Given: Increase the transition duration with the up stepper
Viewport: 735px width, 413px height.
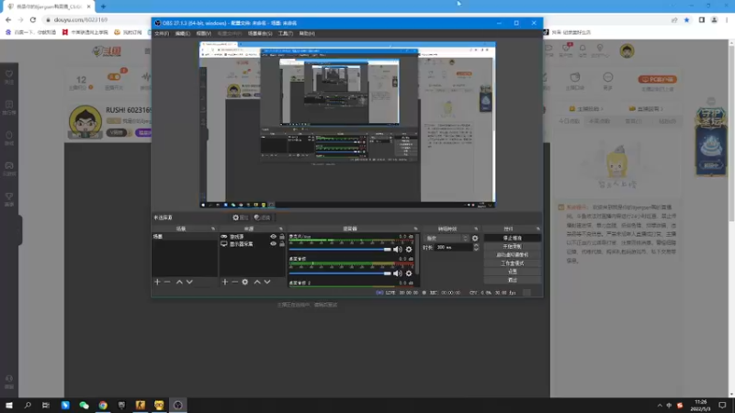Looking at the screenshot, I should (476, 245).
